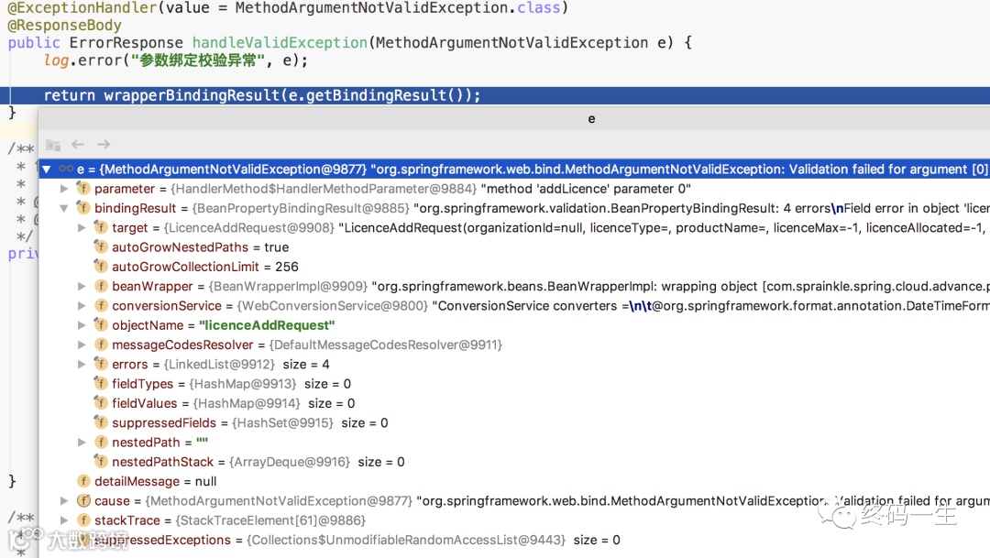Expand the 'parameter' field node
990x558 pixels.
click(x=64, y=189)
